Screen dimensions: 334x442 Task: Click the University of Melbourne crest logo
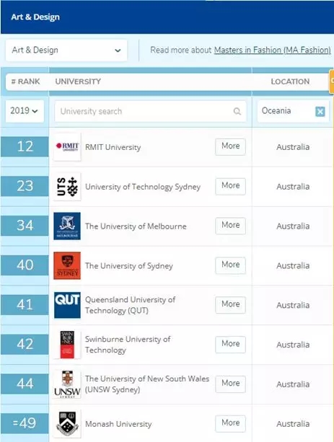click(x=67, y=226)
